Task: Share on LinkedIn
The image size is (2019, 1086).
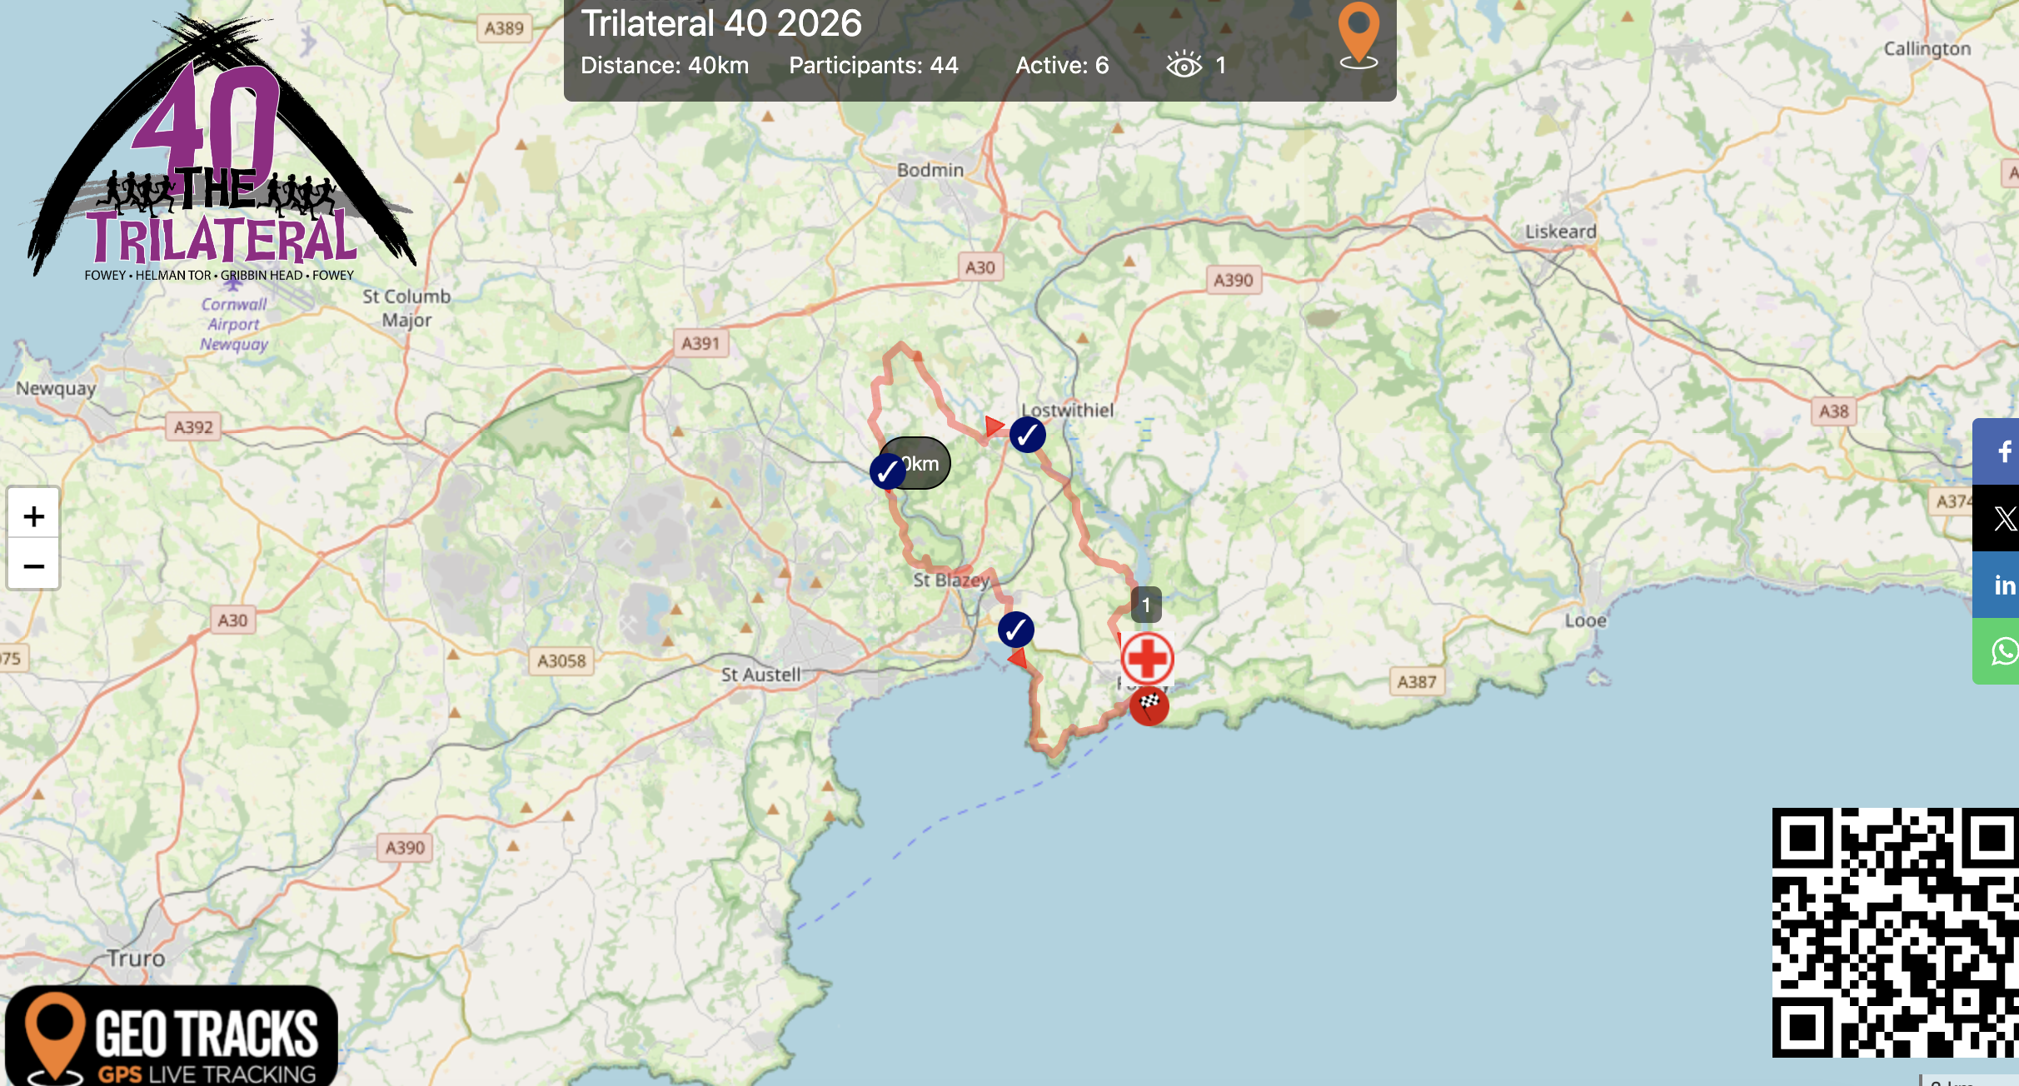Action: (2002, 585)
